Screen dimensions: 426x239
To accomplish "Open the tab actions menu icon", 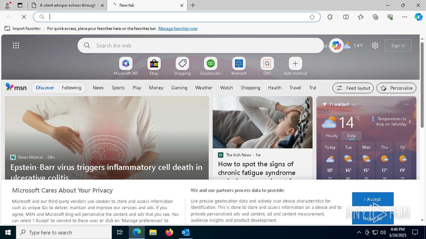I will pos(20,5).
